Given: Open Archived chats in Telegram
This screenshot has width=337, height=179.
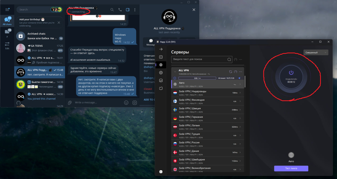Looking at the screenshot, I should (x=39, y=36).
